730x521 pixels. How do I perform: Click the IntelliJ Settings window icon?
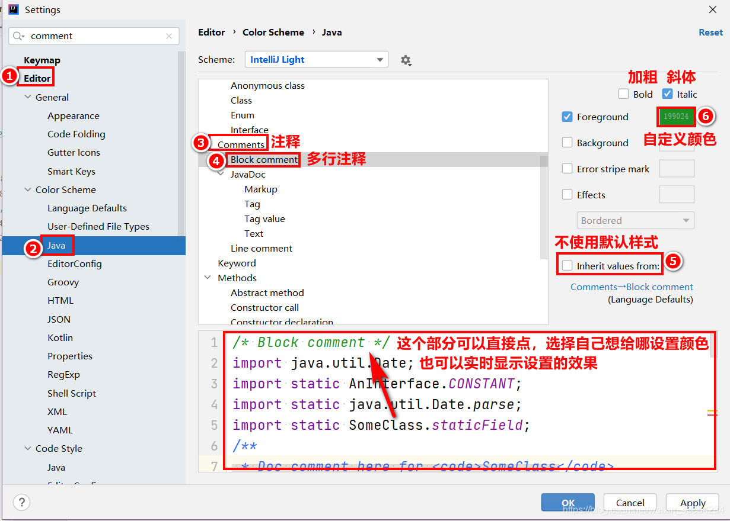coord(13,9)
